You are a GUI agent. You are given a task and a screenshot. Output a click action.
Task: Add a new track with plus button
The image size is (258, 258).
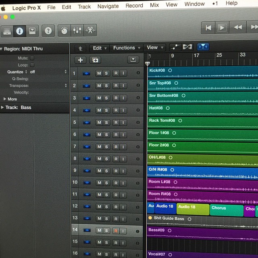click(x=80, y=60)
